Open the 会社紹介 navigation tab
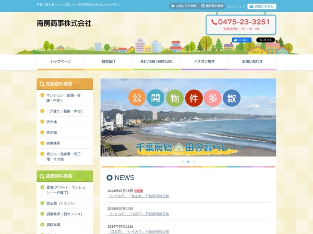 click(x=109, y=62)
